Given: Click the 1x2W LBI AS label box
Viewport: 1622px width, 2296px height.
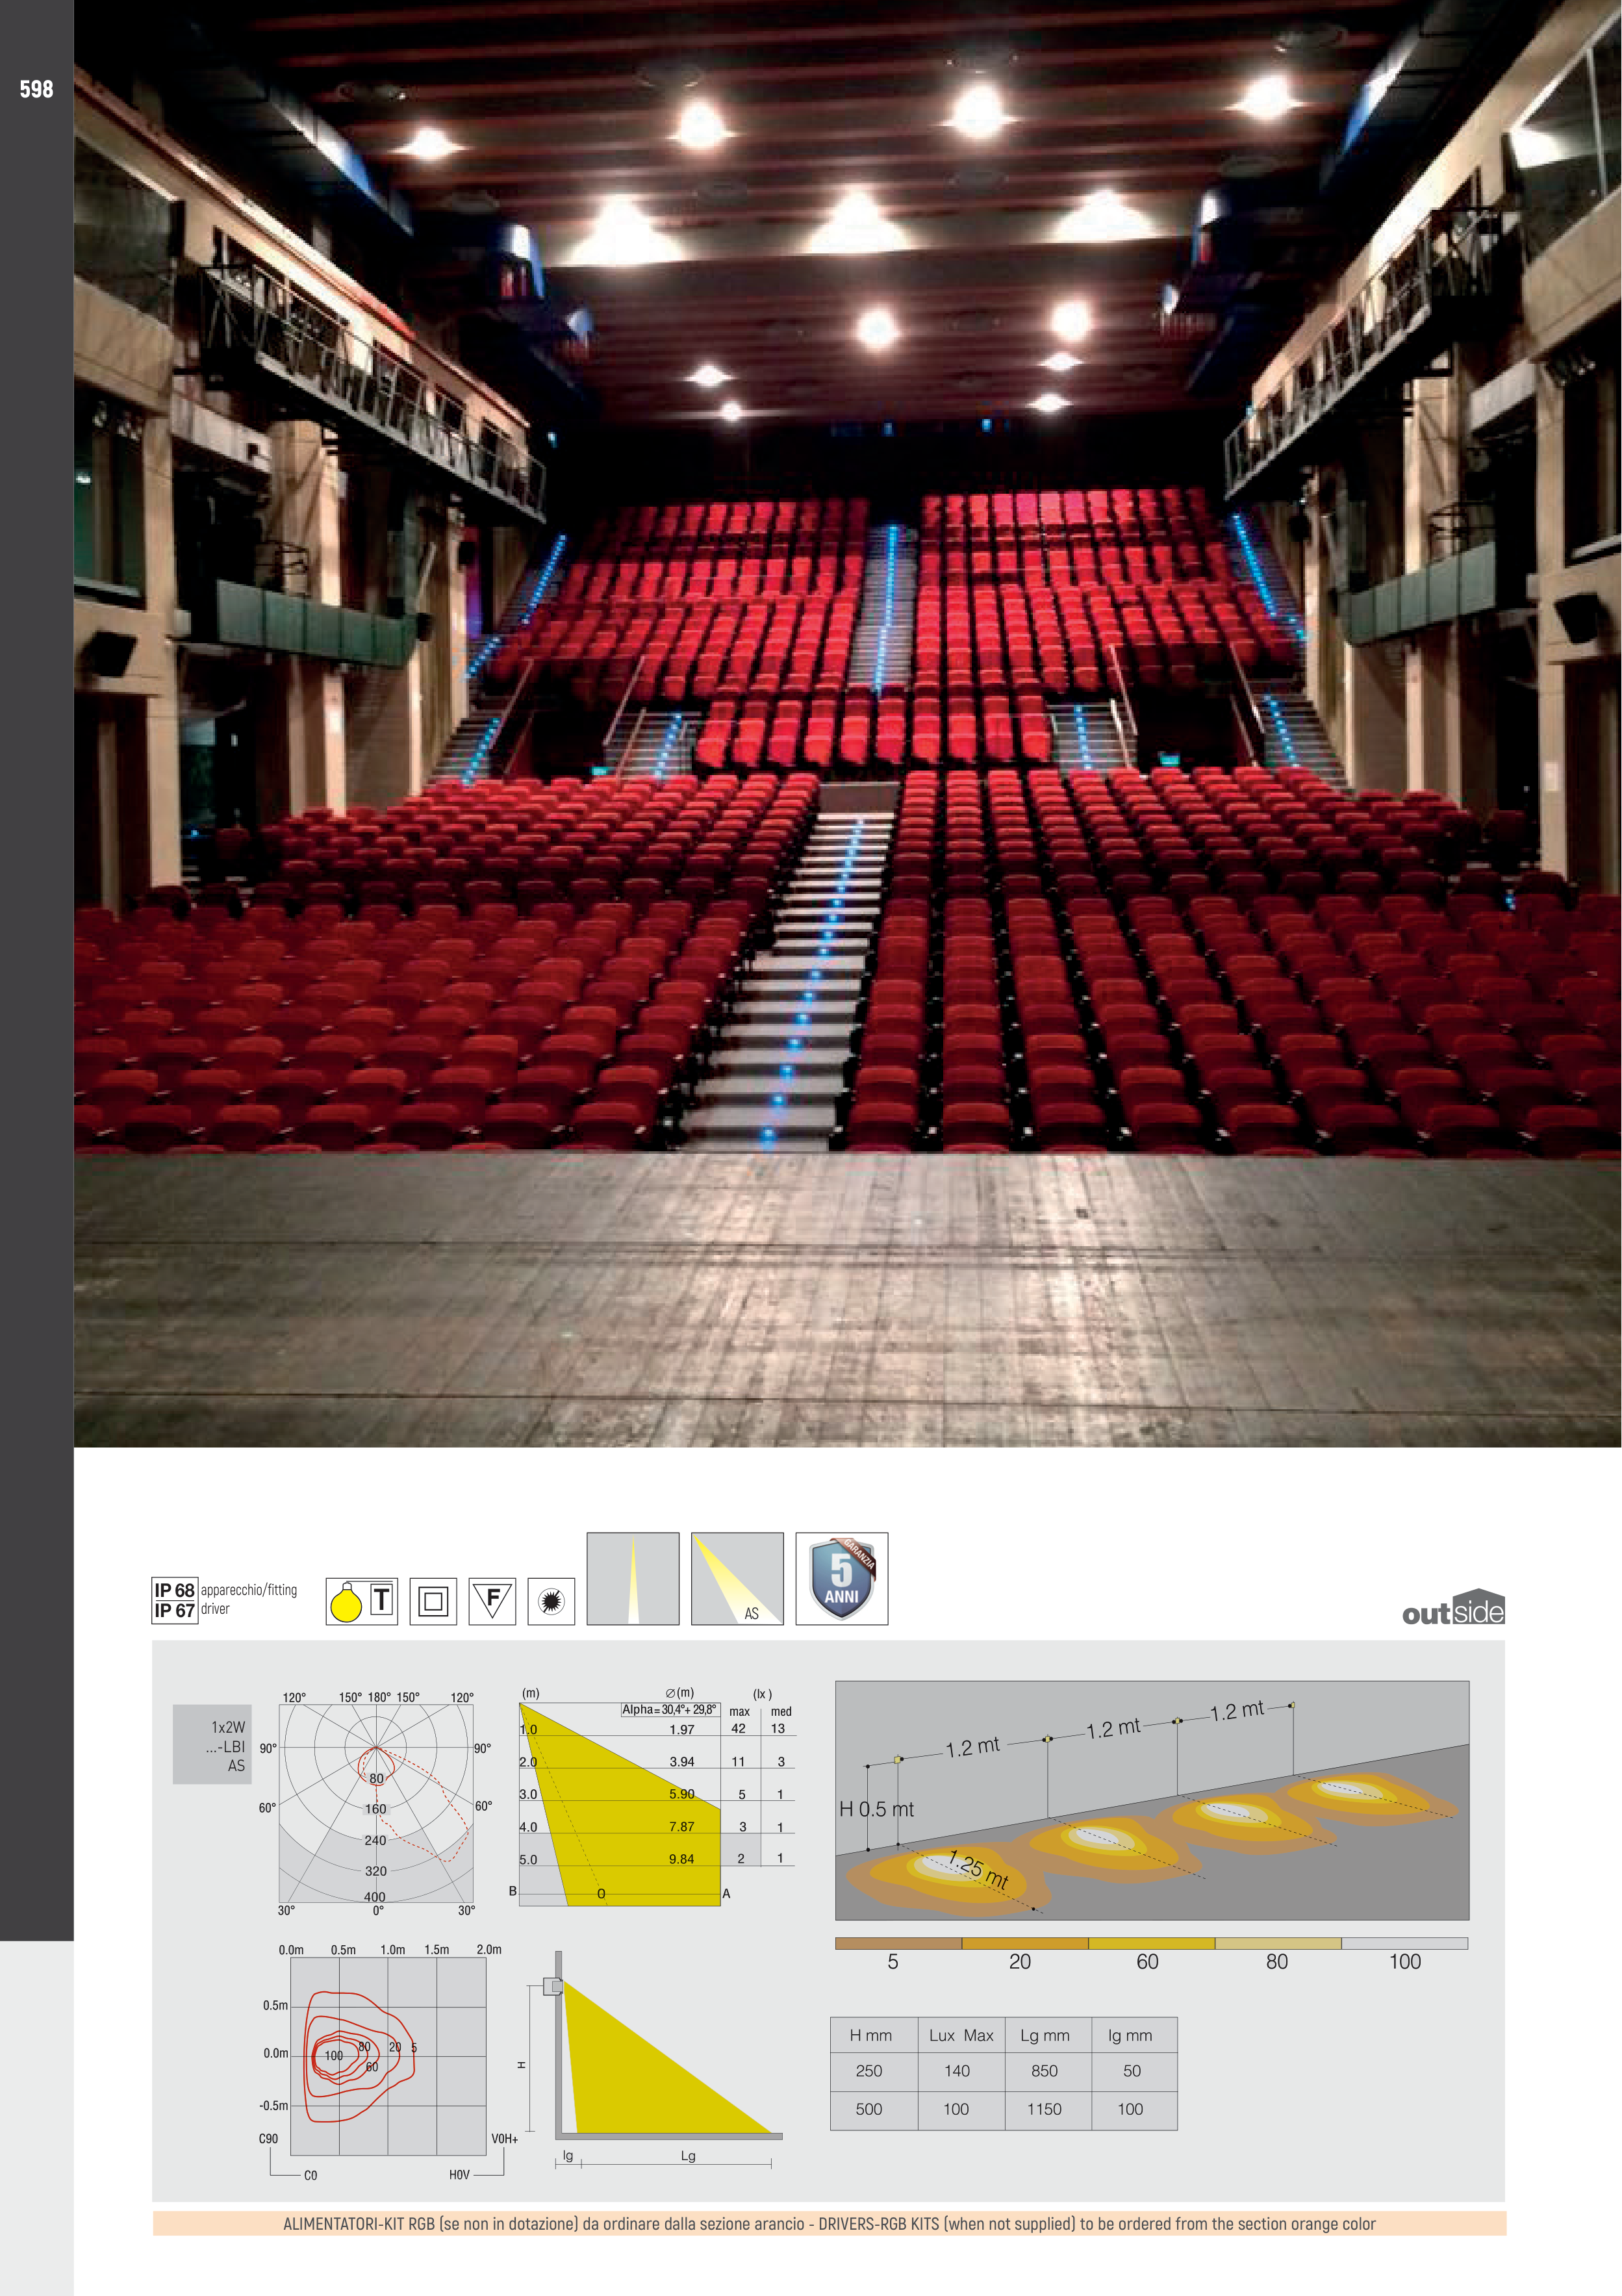Looking at the screenshot, I should click(213, 1745).
